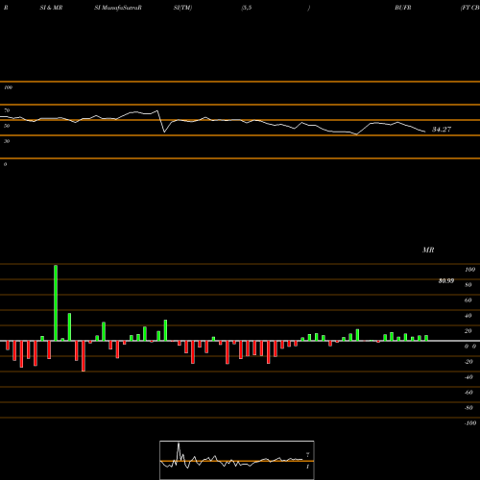Click the -100 label on the MR axis
Viewport: 480px width, 480px height.
click(470, 423)
